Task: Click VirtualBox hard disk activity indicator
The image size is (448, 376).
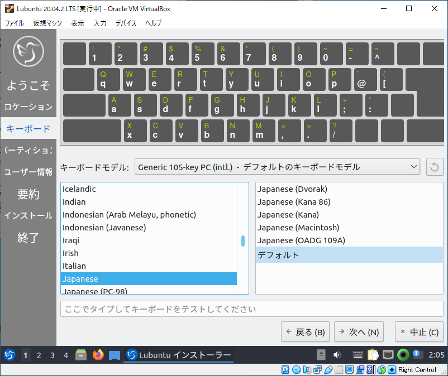Action: (285, 370)
